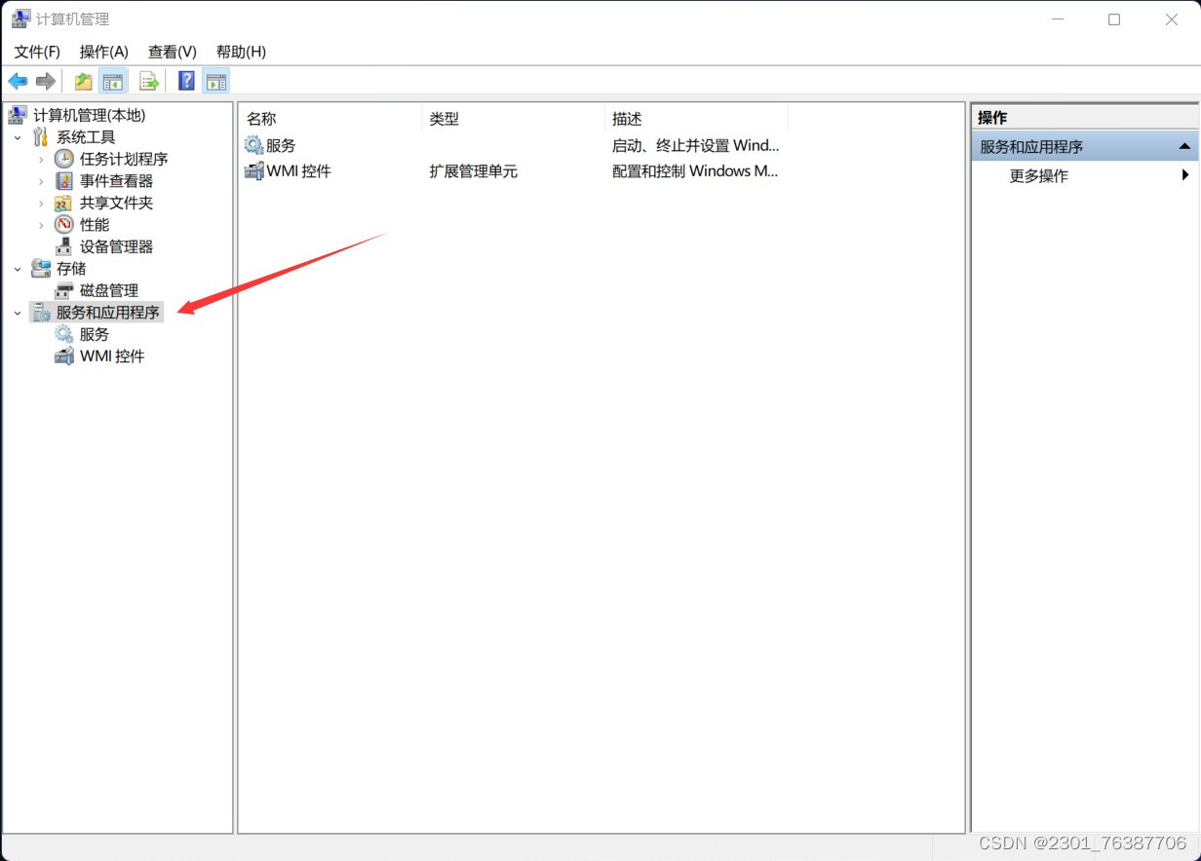Select 磁盘管理 label in tree
1201x861 pixels.
coord(109,291)
